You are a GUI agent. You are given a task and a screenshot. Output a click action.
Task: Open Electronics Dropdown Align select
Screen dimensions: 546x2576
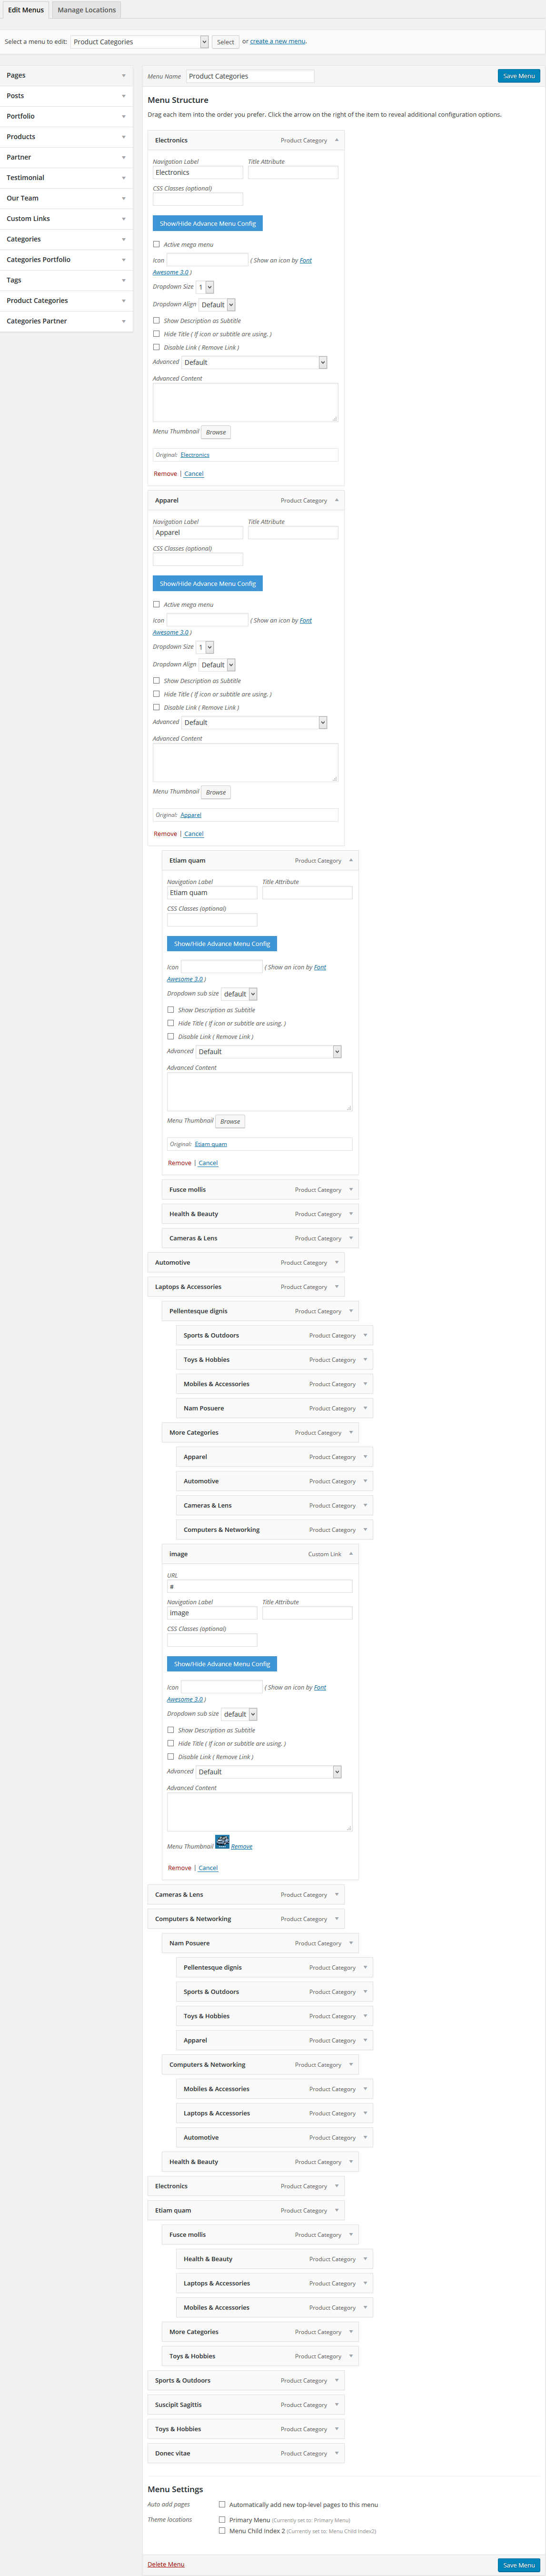(217, 304)
